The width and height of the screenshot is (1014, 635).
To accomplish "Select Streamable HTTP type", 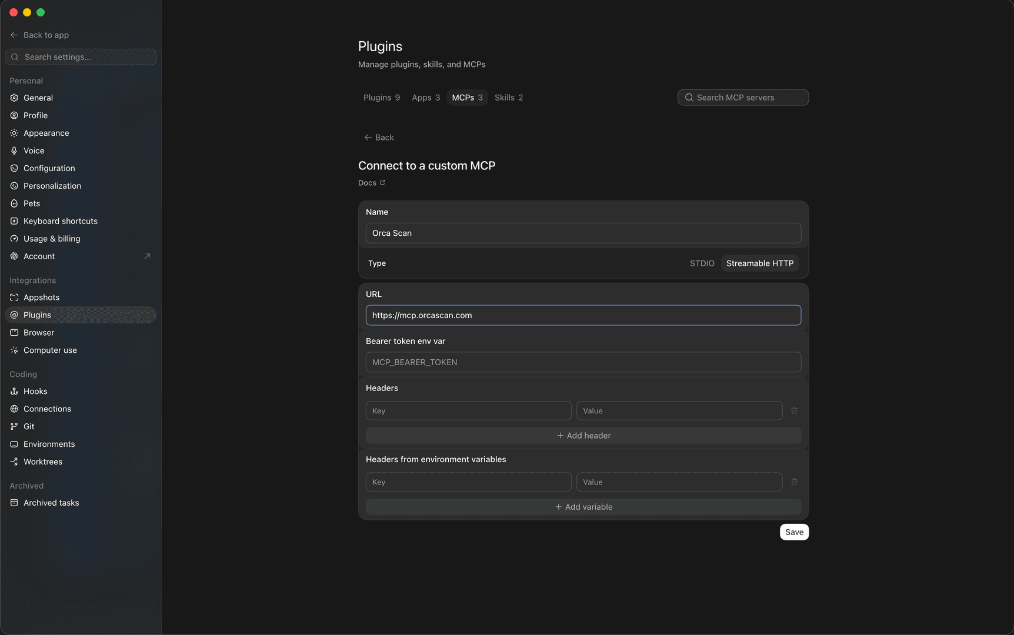I will coord(760,263).
